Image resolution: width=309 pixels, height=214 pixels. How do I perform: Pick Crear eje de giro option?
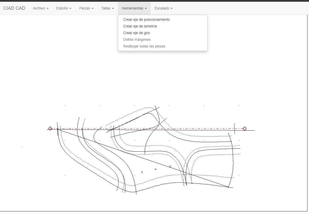click(163, 33)
